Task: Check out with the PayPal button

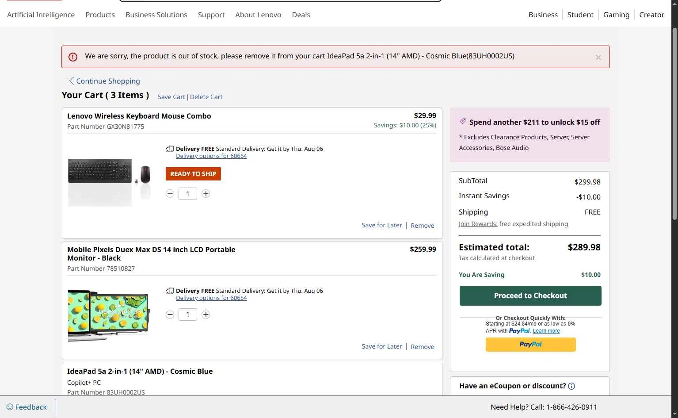Action: pyautogui.click(x=530, y=345)
